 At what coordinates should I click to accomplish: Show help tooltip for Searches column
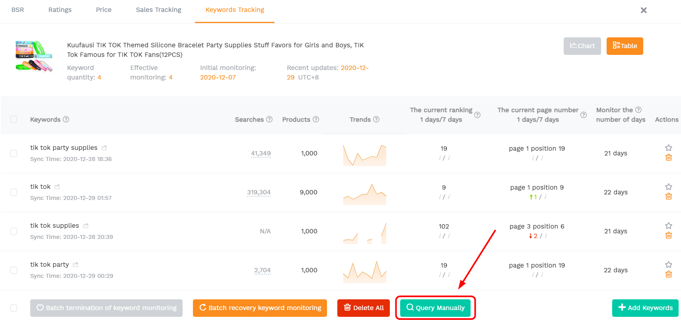(x=269, y=119)
